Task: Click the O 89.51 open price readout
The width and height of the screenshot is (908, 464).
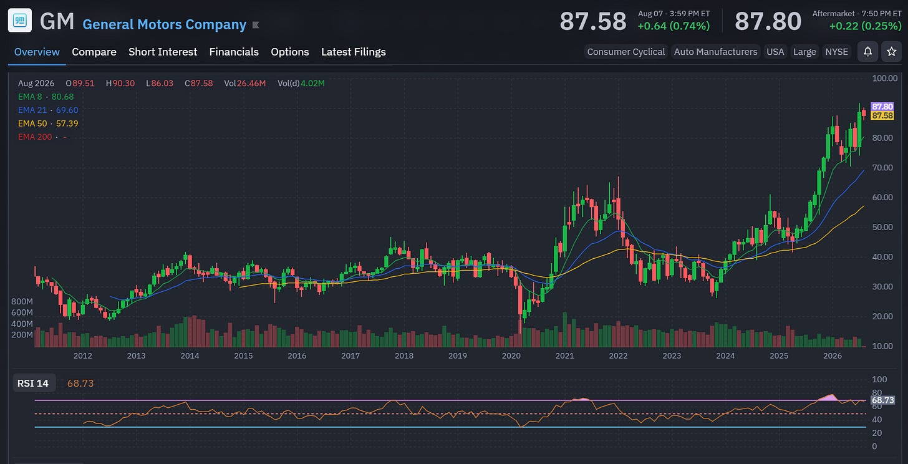Action: [x=80, y=84]
